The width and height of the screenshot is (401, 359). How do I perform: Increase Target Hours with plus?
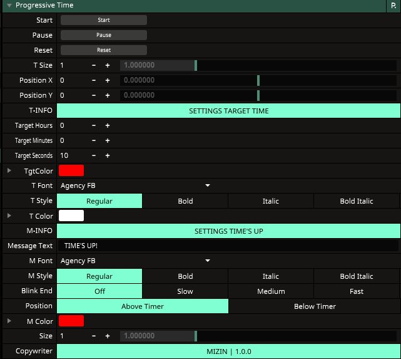pos(108,125)
